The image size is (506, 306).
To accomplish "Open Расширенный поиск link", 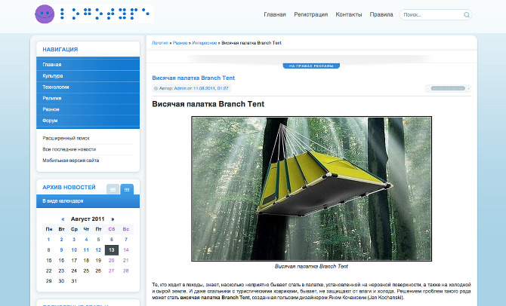I will (66, 138).
